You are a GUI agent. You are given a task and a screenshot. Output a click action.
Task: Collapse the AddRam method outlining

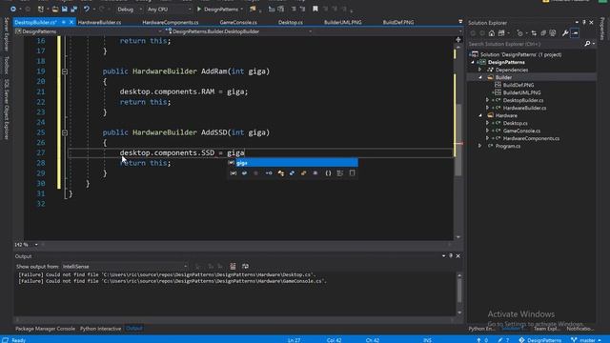65,71
